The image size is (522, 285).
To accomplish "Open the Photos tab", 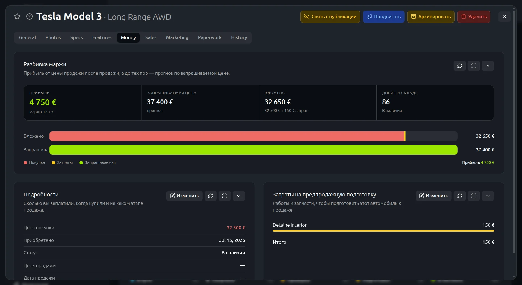I will click(x=53, y=37).
